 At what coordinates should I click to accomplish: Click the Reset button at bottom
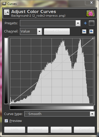click(x=38, y=130)
